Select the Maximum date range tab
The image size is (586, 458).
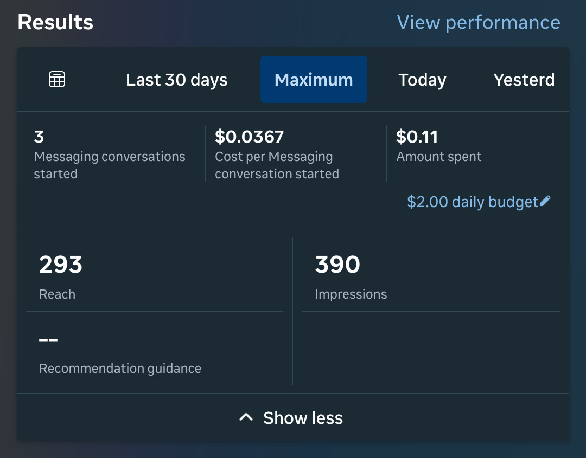click(314, 79)
